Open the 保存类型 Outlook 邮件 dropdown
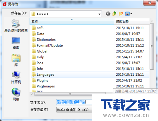Image resolution: width=158 pixels, height=121 pixels. (x=74, y=110)
